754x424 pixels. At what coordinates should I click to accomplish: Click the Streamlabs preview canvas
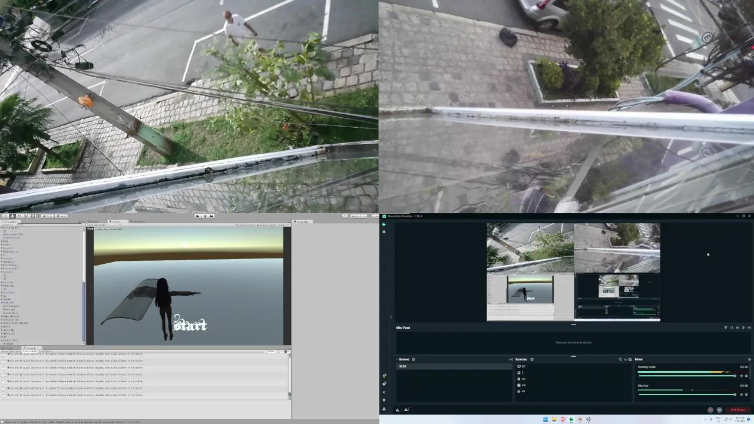(x=573, y=272)
